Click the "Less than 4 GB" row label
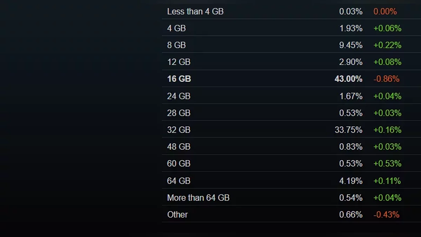 [x=195, y=12]
